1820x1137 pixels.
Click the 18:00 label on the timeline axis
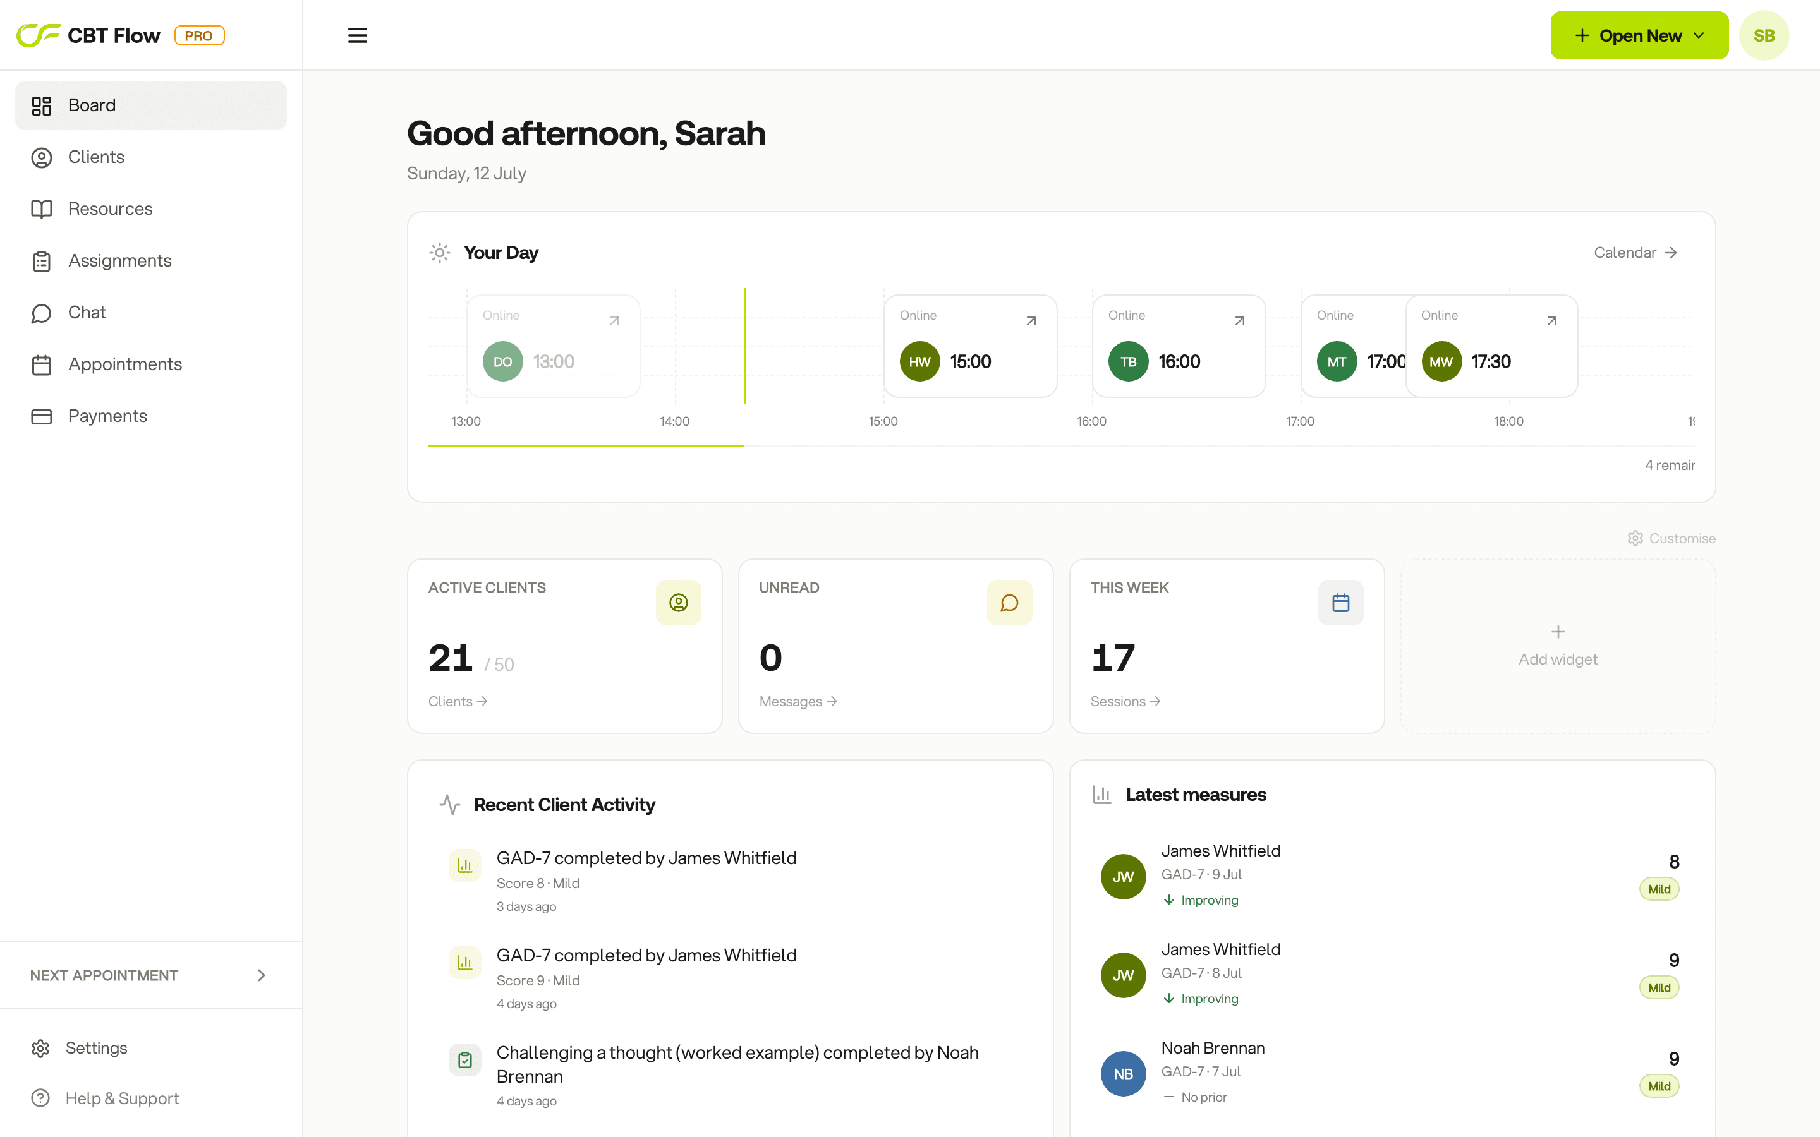pos(1508,421)
